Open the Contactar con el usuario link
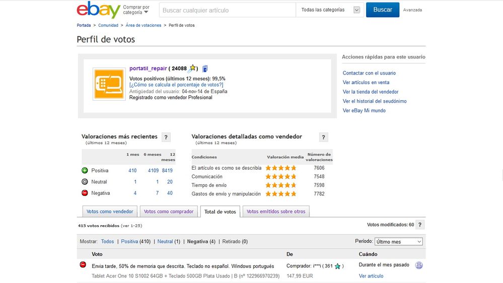 point(369,73)
